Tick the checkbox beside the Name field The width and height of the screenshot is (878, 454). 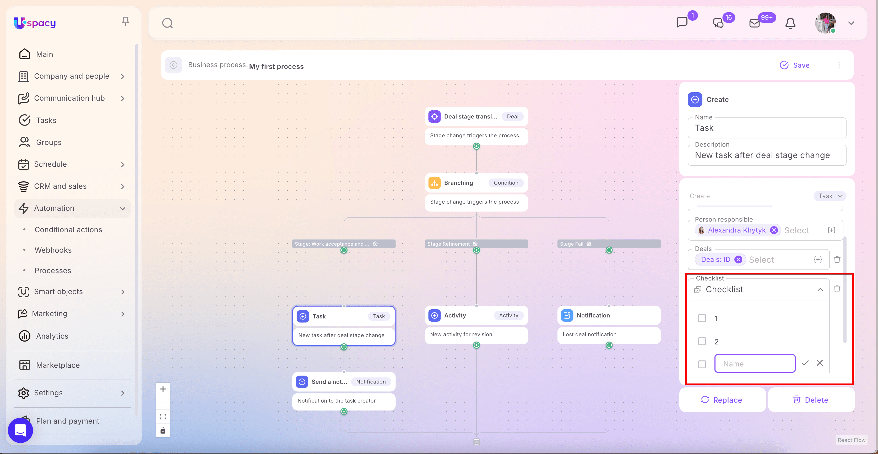point(702,364)
